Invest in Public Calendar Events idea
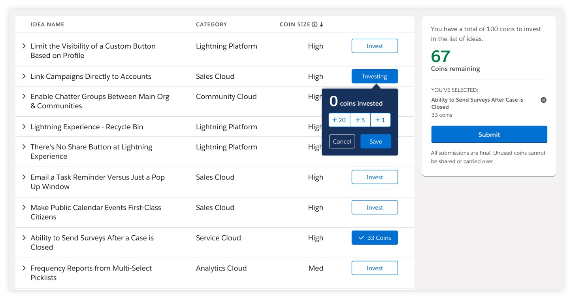Image resolution: width=573 pixels, height=299 pixels. point(374,208)
